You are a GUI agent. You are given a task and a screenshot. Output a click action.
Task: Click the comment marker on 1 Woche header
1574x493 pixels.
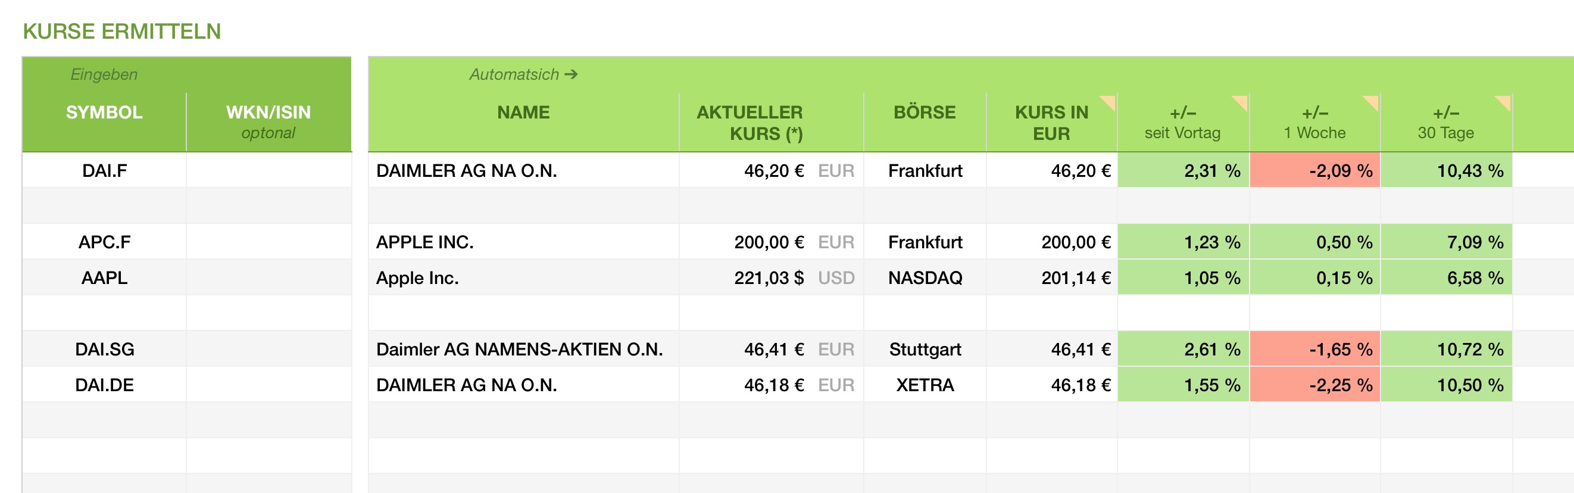[1373, 100]
